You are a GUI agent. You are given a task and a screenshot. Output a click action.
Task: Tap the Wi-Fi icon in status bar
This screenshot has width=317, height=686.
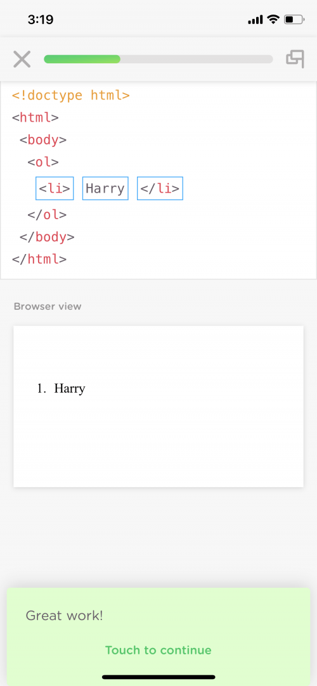click(x=273, y=20)
